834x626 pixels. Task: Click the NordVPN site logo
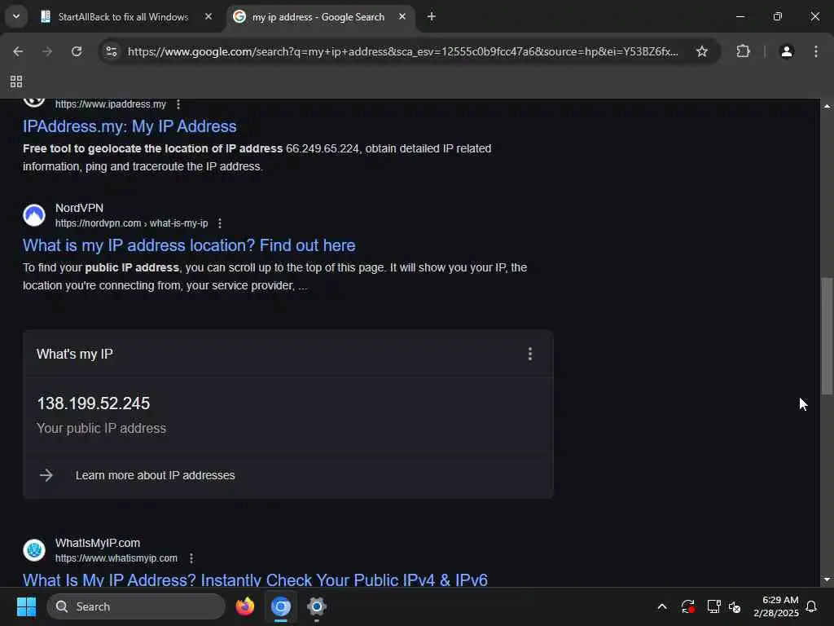pos(34,215)
